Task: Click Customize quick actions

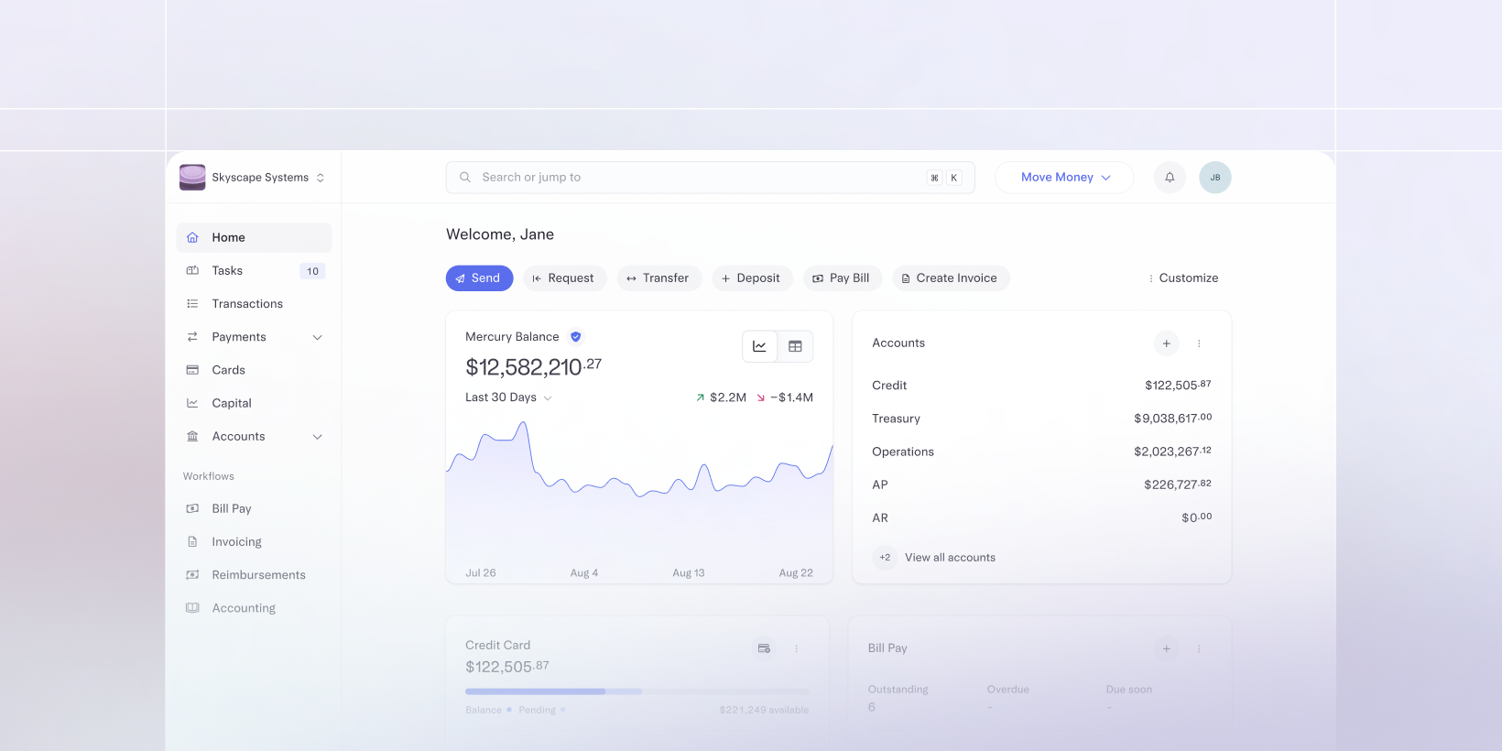Action: pos(1183,278)
